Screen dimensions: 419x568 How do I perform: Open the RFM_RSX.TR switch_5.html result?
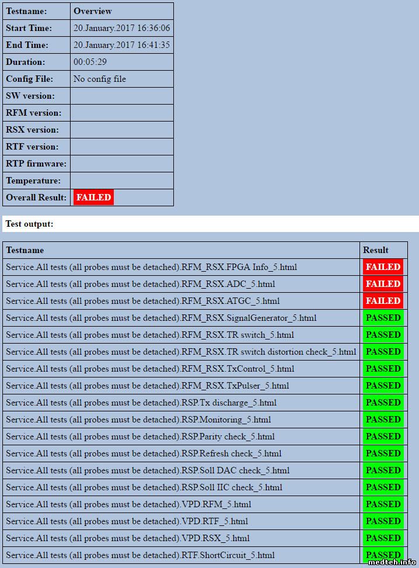[x=150, y=335]
